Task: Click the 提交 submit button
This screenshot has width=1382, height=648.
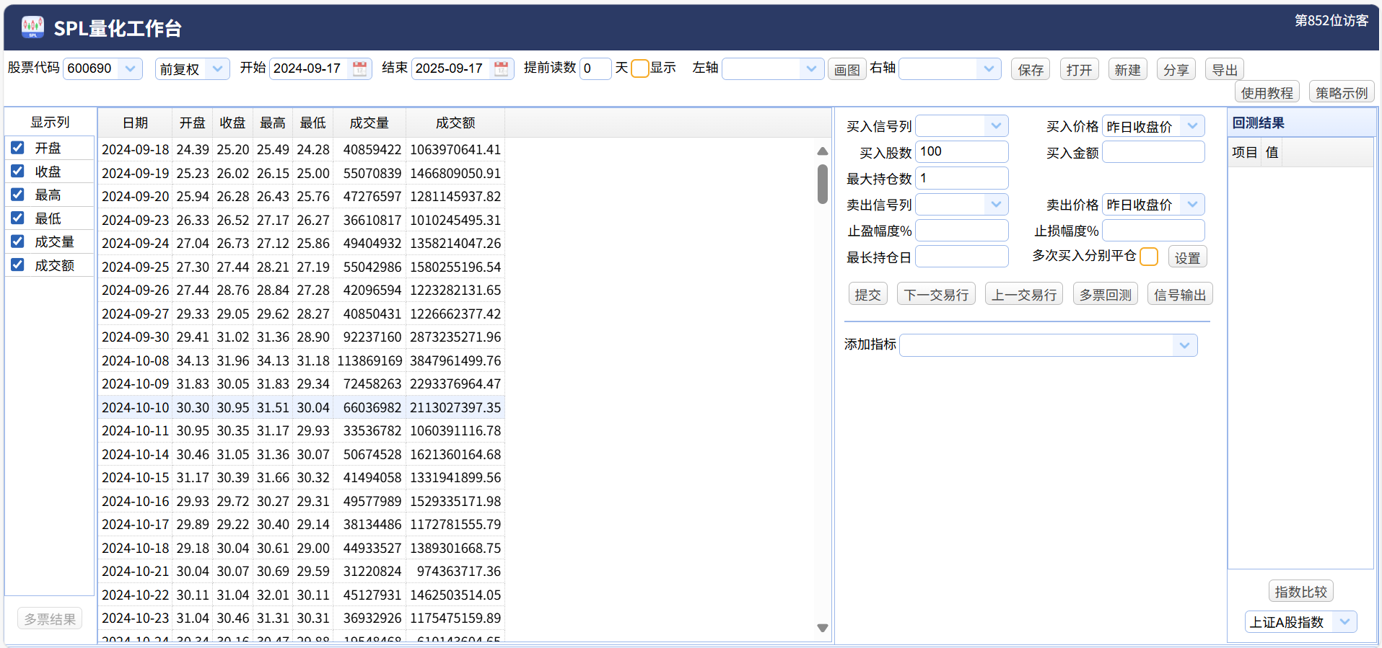Action: tap(867, 294)
